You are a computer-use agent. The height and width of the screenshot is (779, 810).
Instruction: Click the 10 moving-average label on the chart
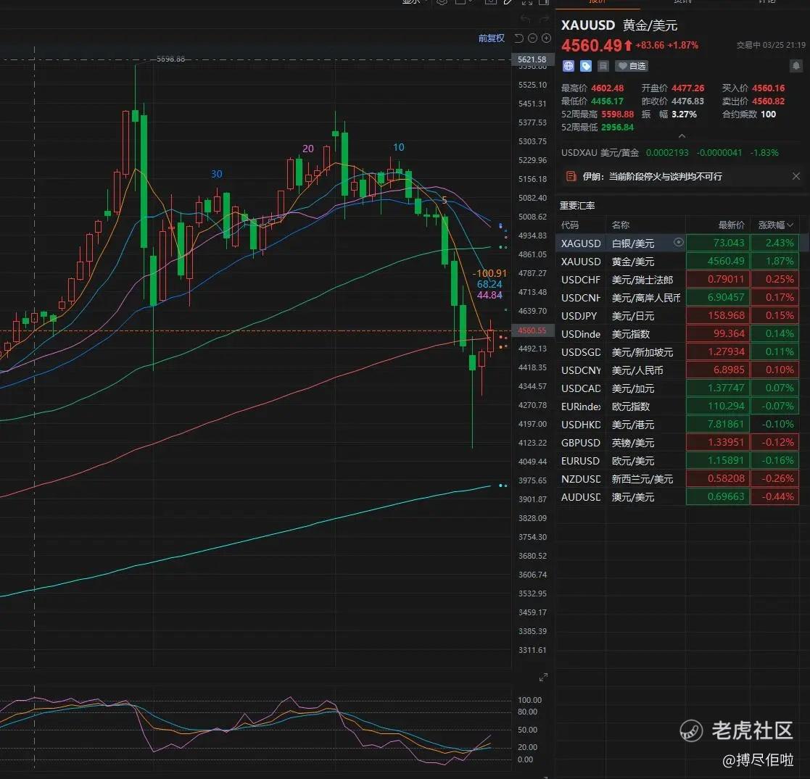point(399,147)
